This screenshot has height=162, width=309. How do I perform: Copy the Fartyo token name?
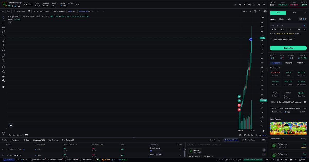[21, 3]
